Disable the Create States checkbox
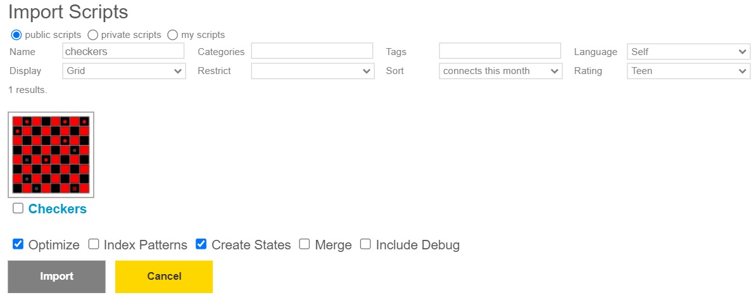The image size is (756, 300). tap(201, 244)
